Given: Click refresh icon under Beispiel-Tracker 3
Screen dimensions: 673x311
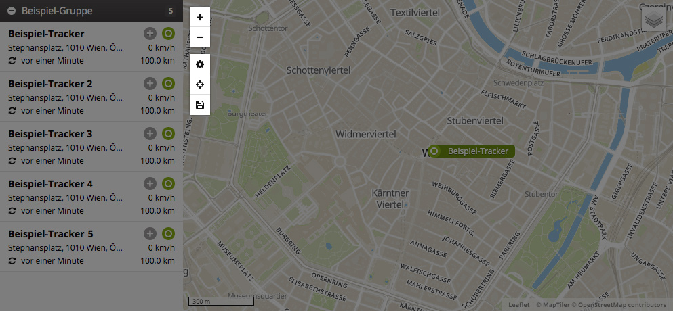Looking at the screenshot, I should tap(12, 161).
